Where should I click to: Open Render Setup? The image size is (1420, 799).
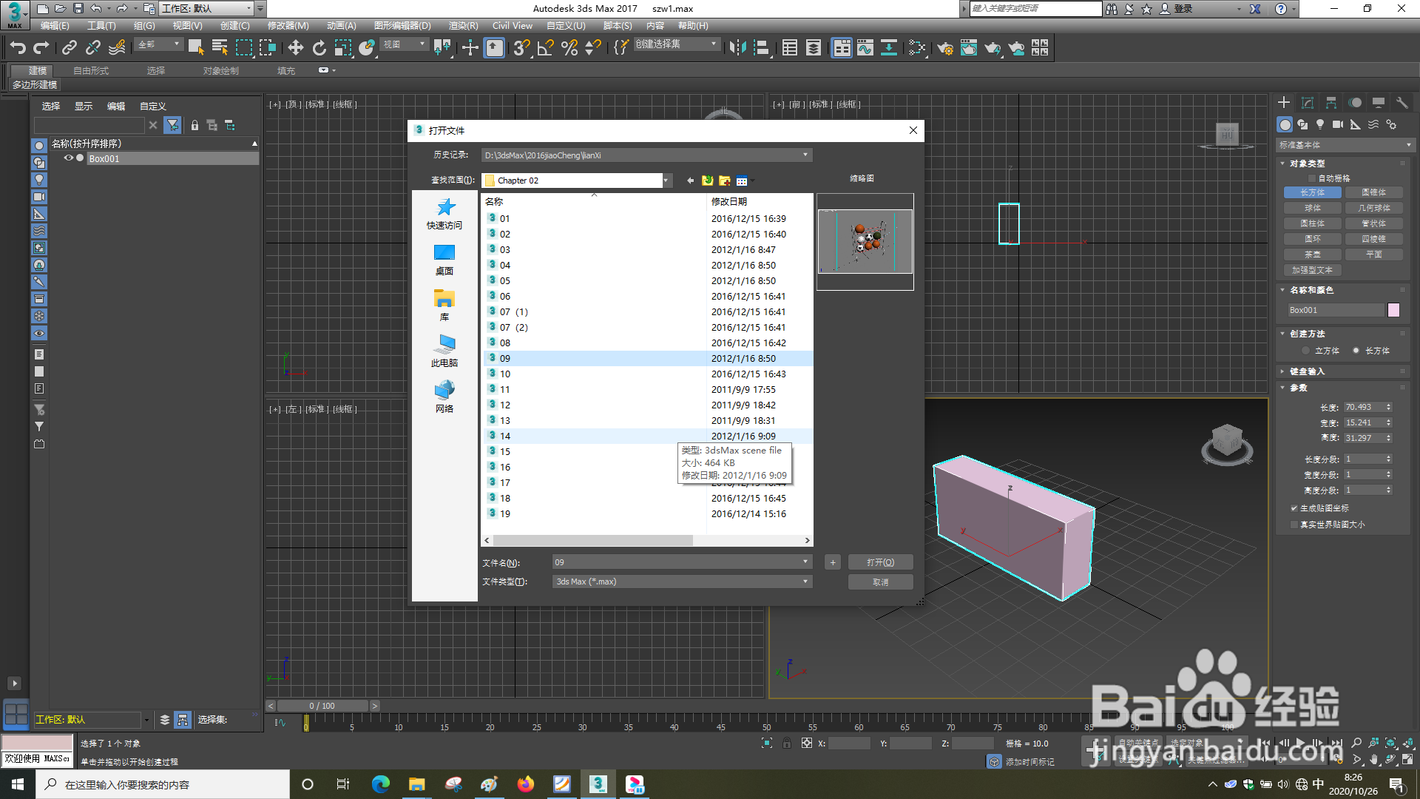(x=945, y=48)
